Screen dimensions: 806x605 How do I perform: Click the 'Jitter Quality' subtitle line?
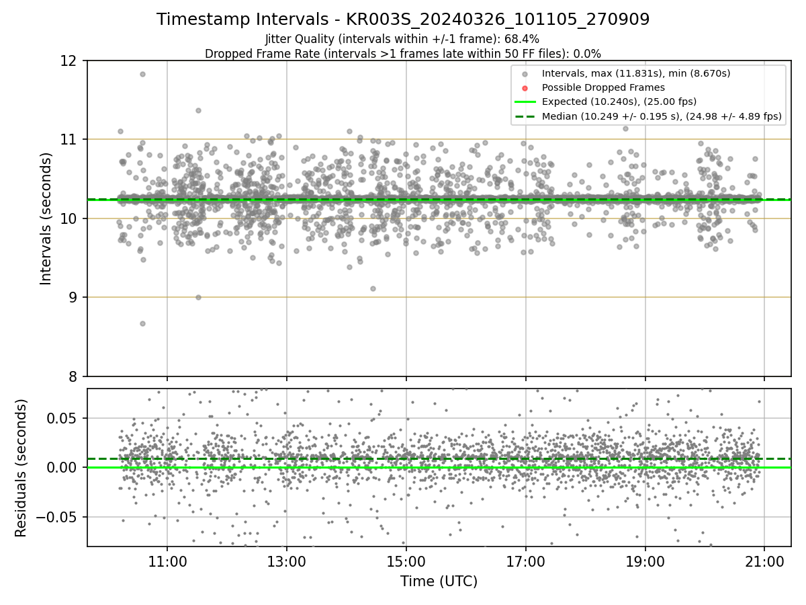tap(402, 39)
